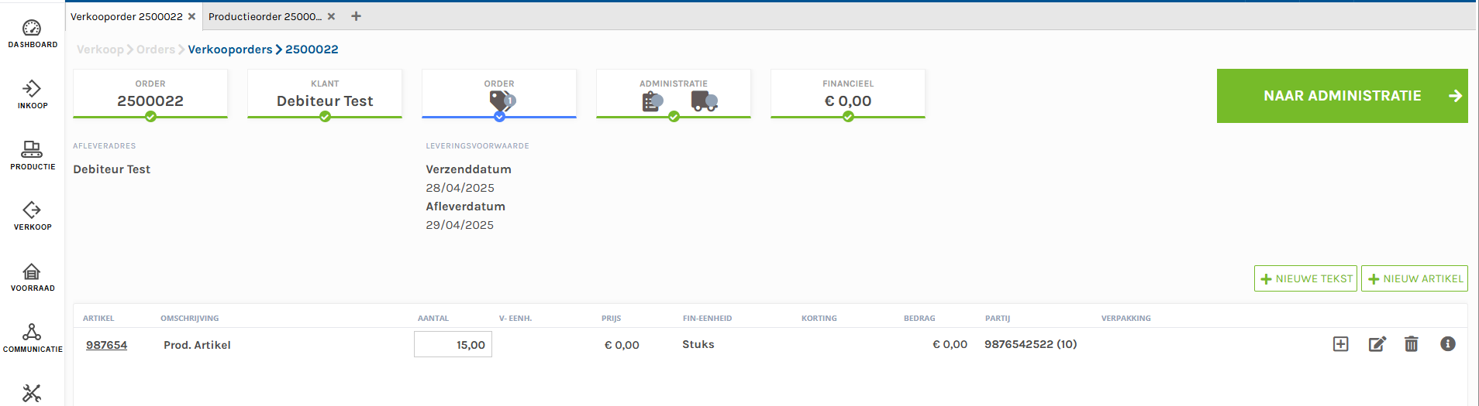This screenshot has width=1479, height=406.
Task: Add a line with Nieuw Artikel
Action: click(1414, 278)
